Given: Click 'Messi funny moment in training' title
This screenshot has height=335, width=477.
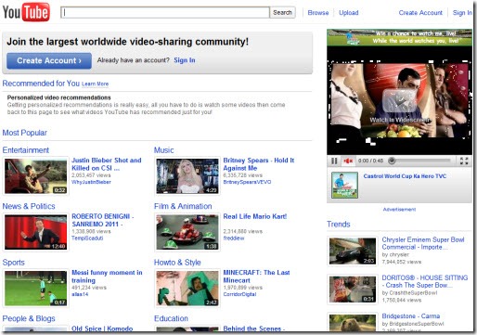Looking at the screenshot, I should pyautogui.click(x=107, y=277).
